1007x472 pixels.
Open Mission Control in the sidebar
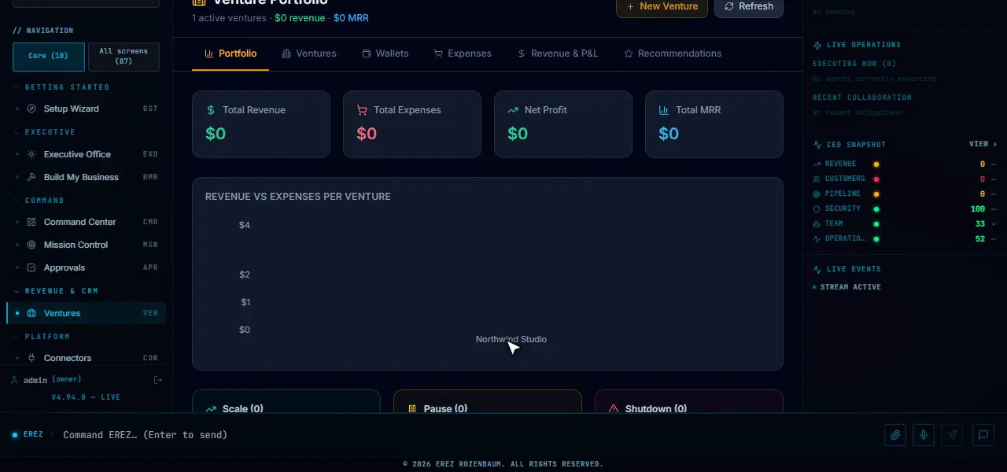tap(87, 245)
